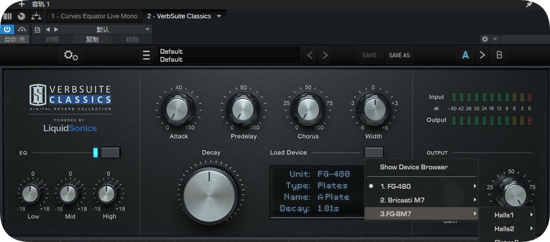The image size is (550, 242).
Task: Click the SAVE button
Action: tap(369, 55)
